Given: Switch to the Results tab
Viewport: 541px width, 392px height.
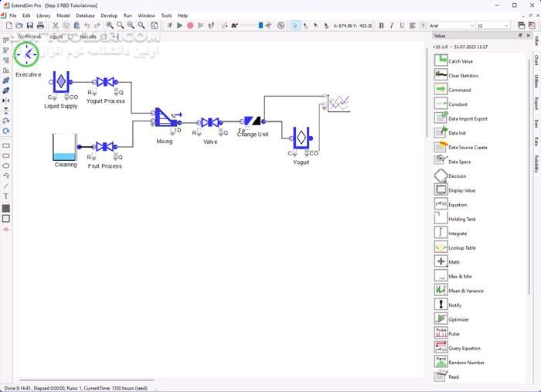Looking at the screenshot, I should pos(88,36).
